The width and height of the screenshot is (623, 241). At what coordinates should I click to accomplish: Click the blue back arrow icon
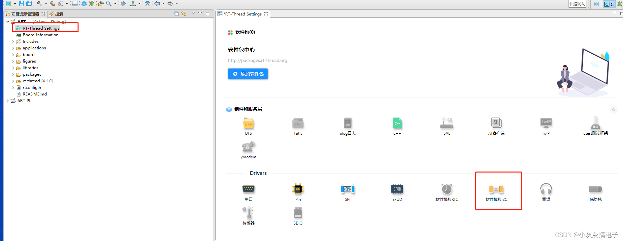[x=157, y=4]
